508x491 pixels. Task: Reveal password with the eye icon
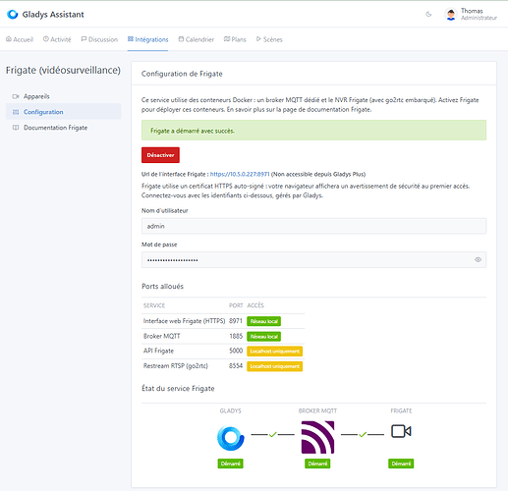tap(478, 259)
